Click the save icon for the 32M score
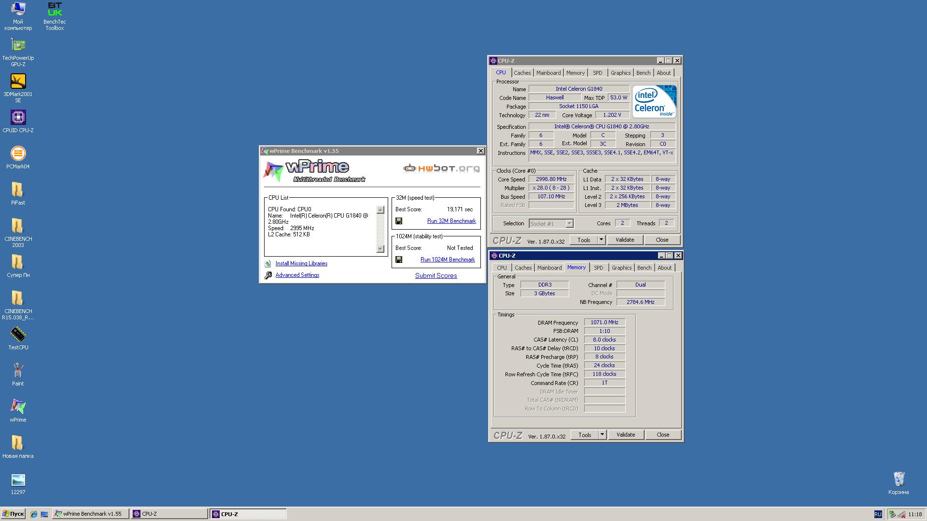This screenshot has height=521, width=927. (x=399, y=221)
